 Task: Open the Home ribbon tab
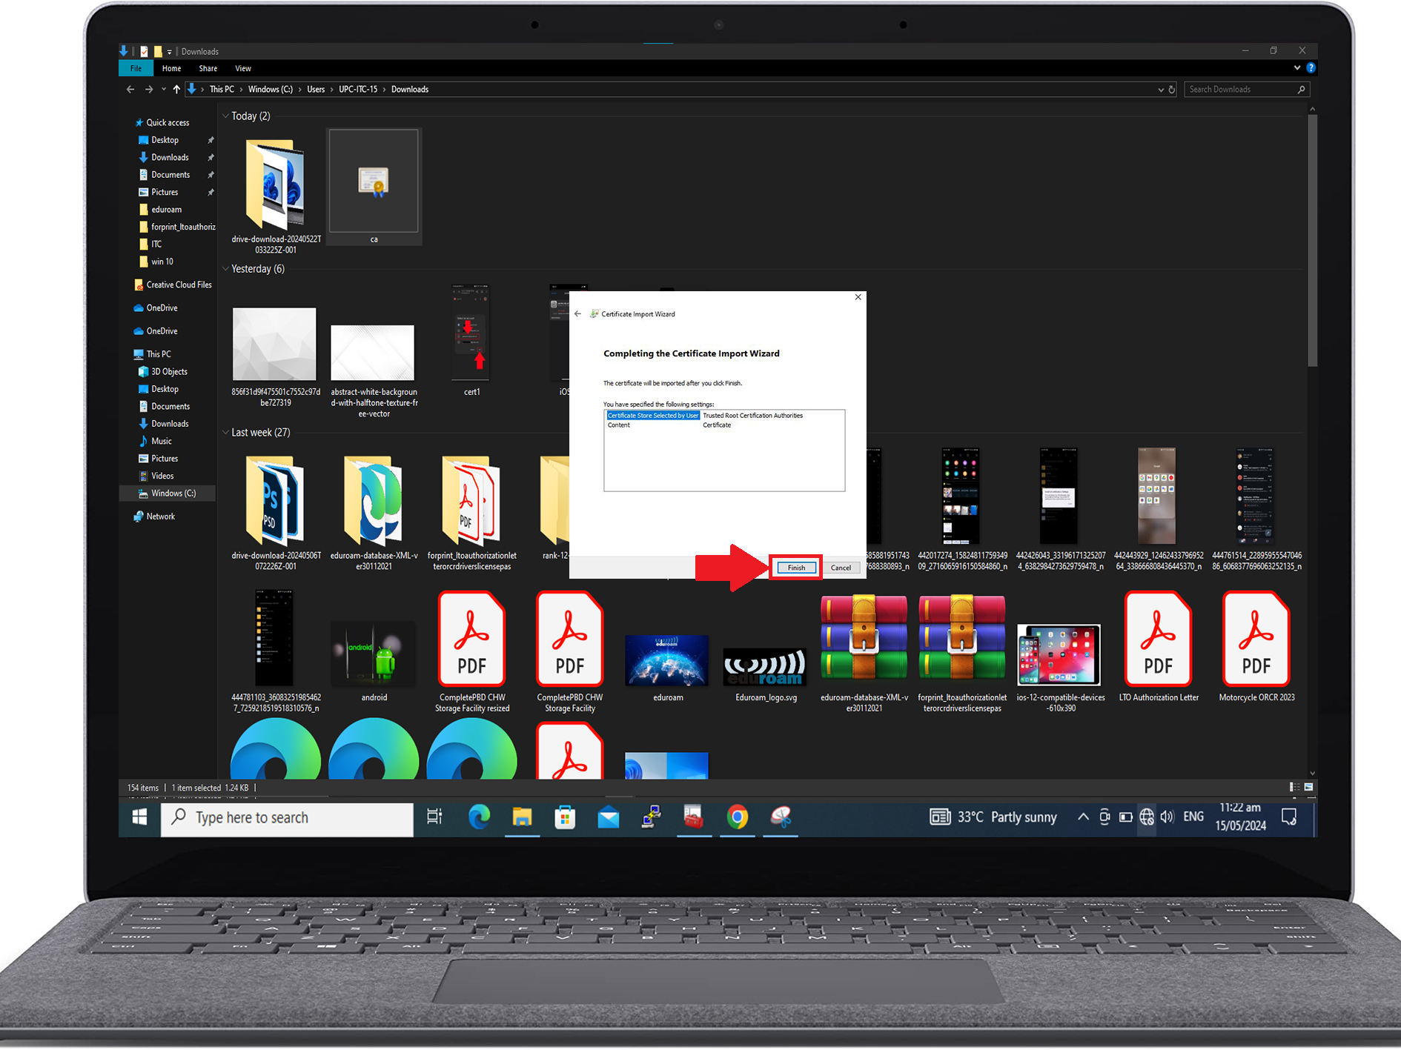pos(171,68)
